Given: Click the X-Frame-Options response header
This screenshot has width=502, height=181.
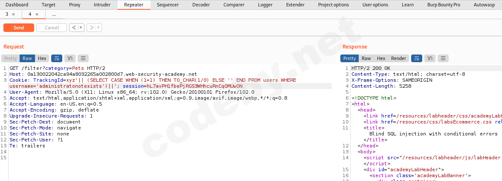Looking at the screenshot, I should coord(392,80).
